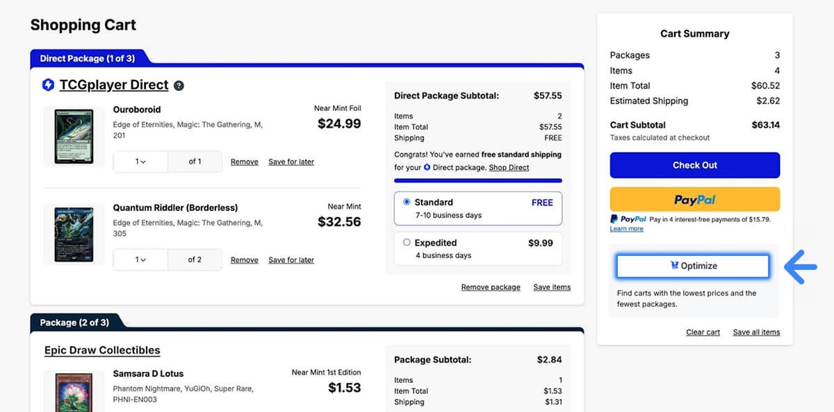Open quantity dropdown for Quantum Riddler
The image size is (834, 412).
[140, 260]
